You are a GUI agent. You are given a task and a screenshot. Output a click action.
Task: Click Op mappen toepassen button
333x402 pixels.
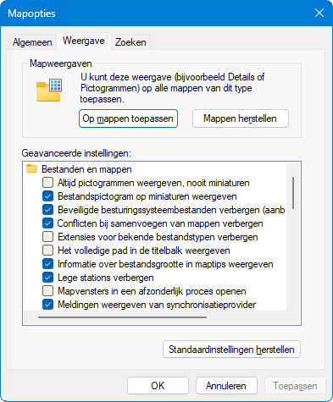(x=128, y=118)
